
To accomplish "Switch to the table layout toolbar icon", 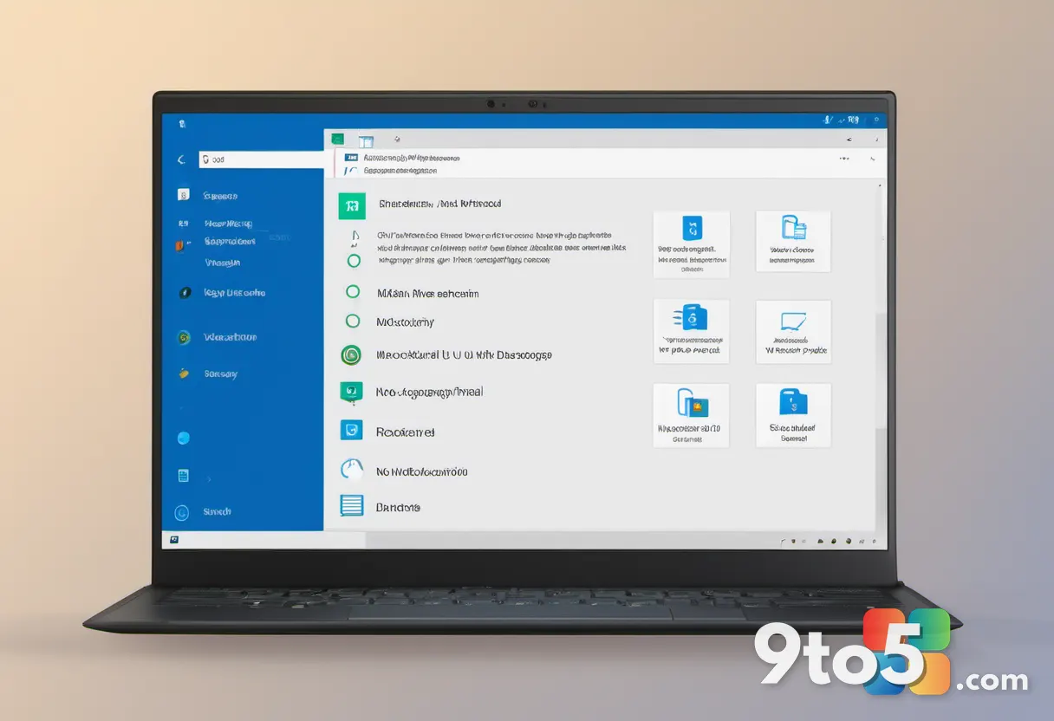I will 366,140.
